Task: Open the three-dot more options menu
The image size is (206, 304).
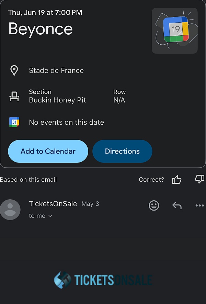Action: [199, 205]
